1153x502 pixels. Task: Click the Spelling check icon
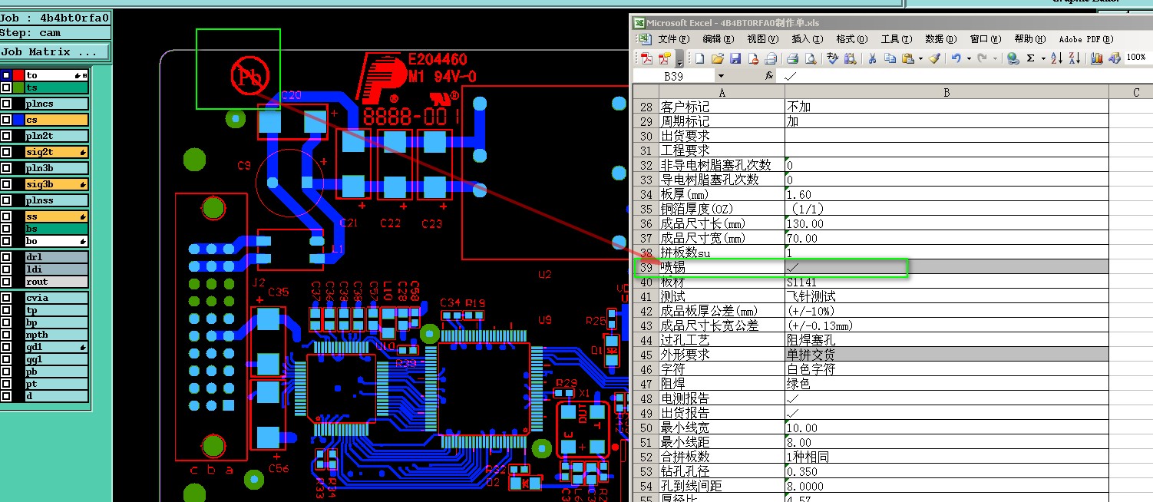click(x=832, y=58)
